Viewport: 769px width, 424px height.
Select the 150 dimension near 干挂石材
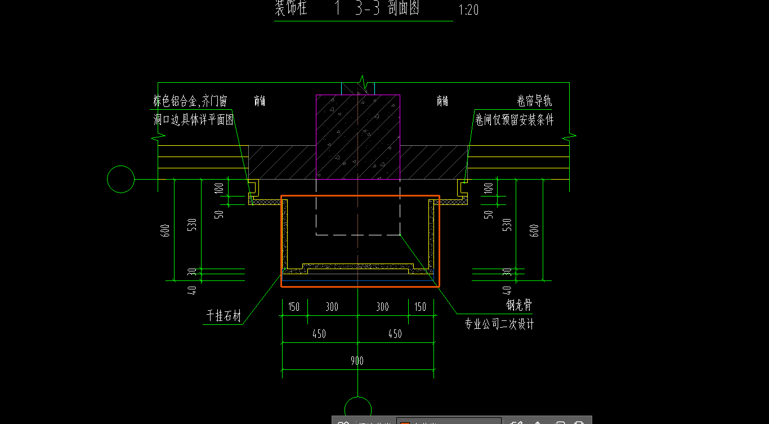tap(294, 307)
